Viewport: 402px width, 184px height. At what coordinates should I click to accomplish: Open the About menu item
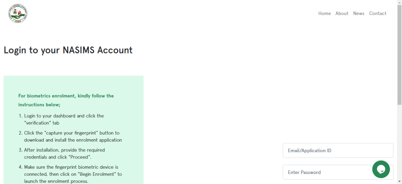pos(342,13)
